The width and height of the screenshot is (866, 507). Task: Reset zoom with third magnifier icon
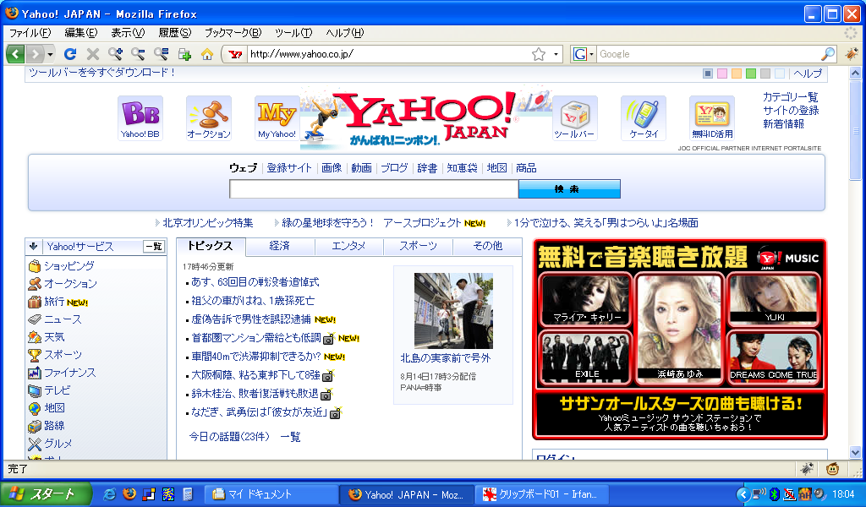(x=161, y=54)
